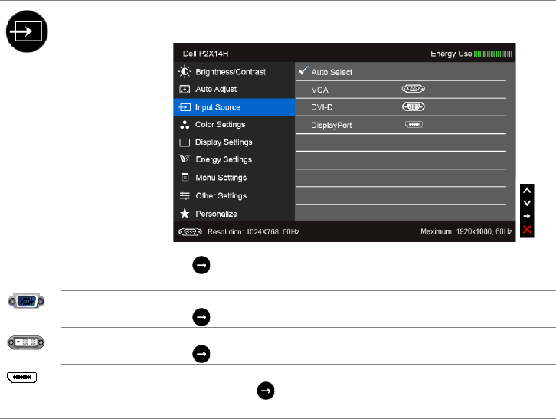Click the Dell P2X14H title text
The image size is (556, 419).
pos(206,54)
